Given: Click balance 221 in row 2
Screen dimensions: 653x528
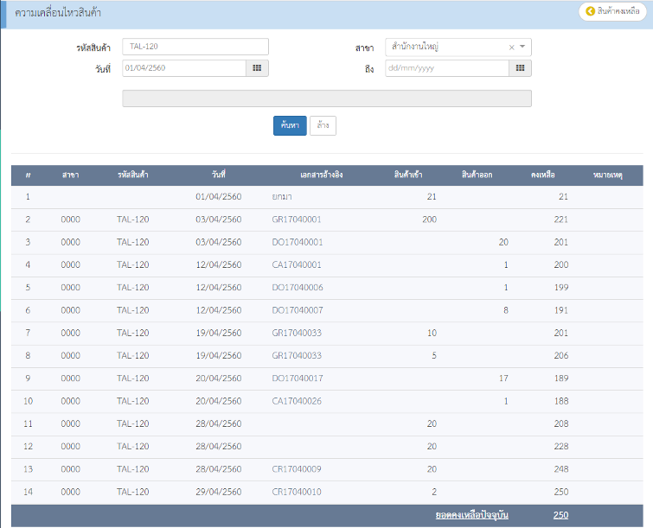Looking at the screenshot, I should tap(560, 219).
